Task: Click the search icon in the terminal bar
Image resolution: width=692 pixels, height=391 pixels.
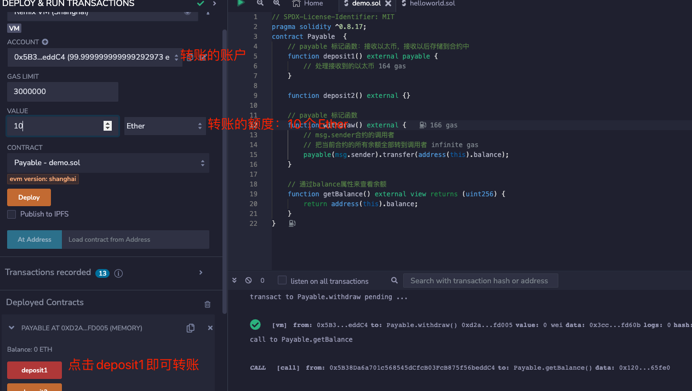Action: tap(394, 281)
